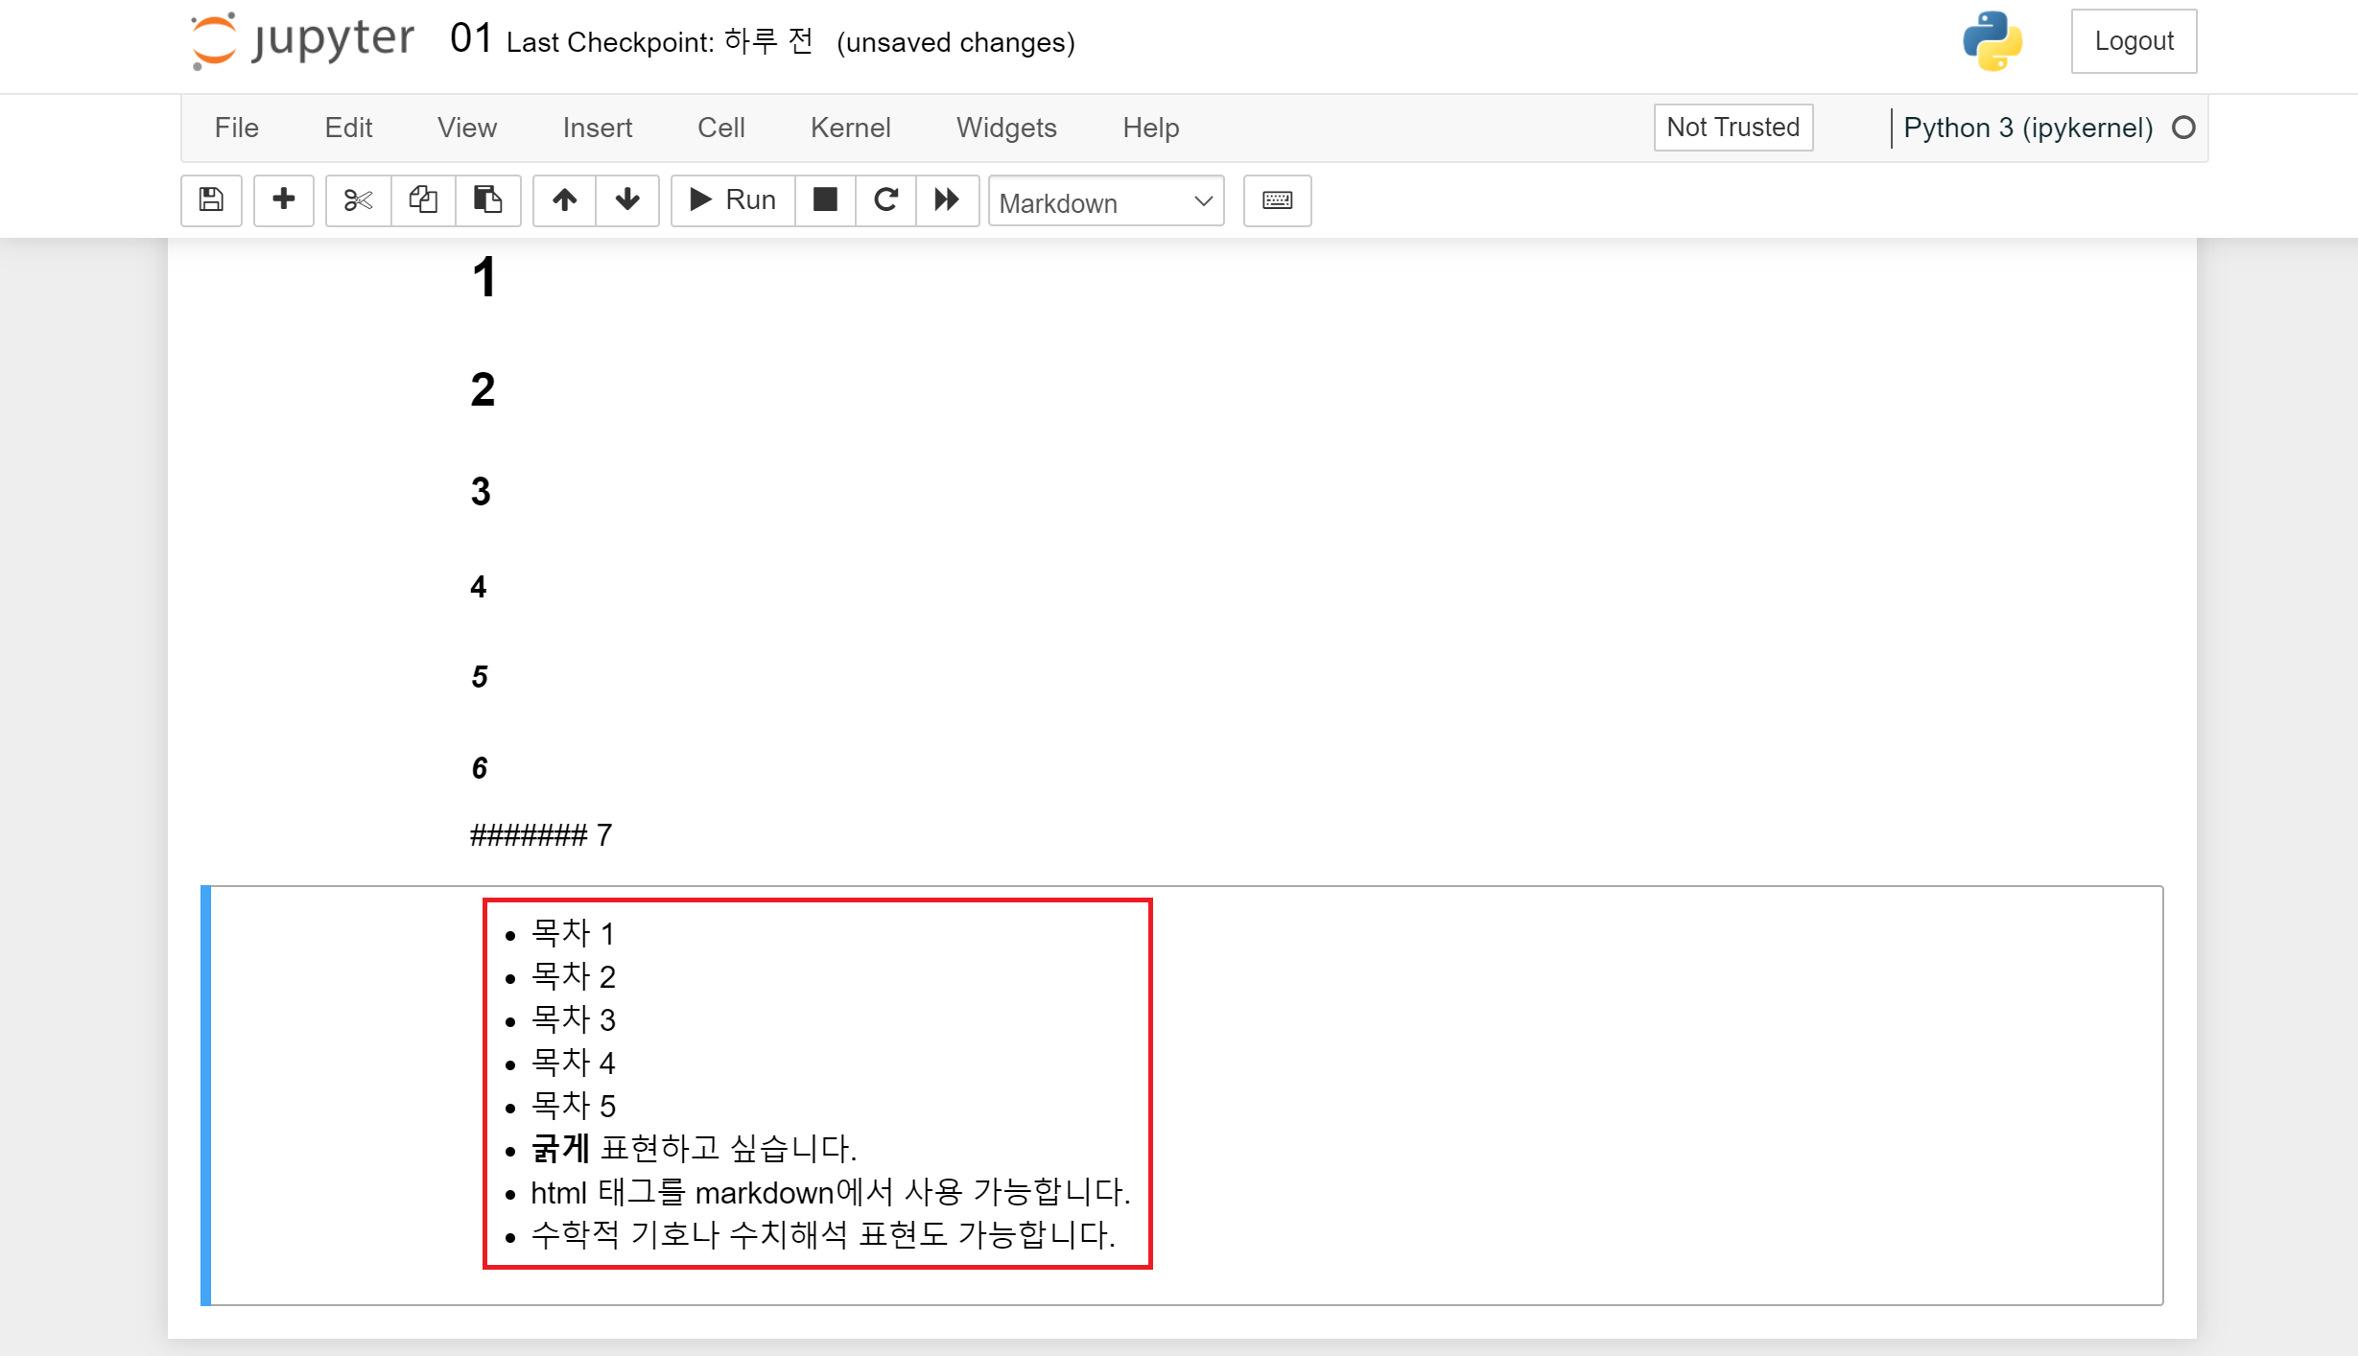Restart kernel and run all fast-forward icon
The height and width of the screenshot is (1356, 2358).
tap(947, 199)
